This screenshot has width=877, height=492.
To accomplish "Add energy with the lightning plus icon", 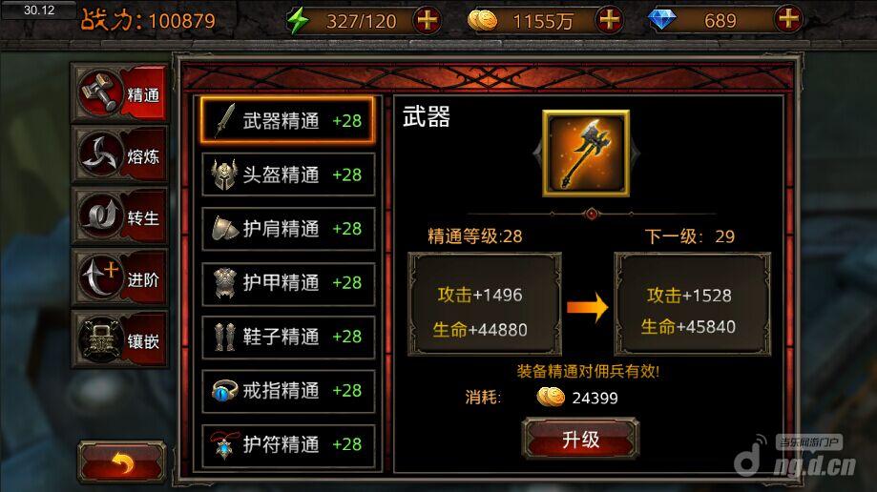I will click(x=427, y=20).
